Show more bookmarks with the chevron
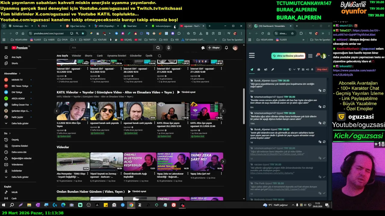The image size is (385, 216). pyautogui.click(x=215, y=40)
